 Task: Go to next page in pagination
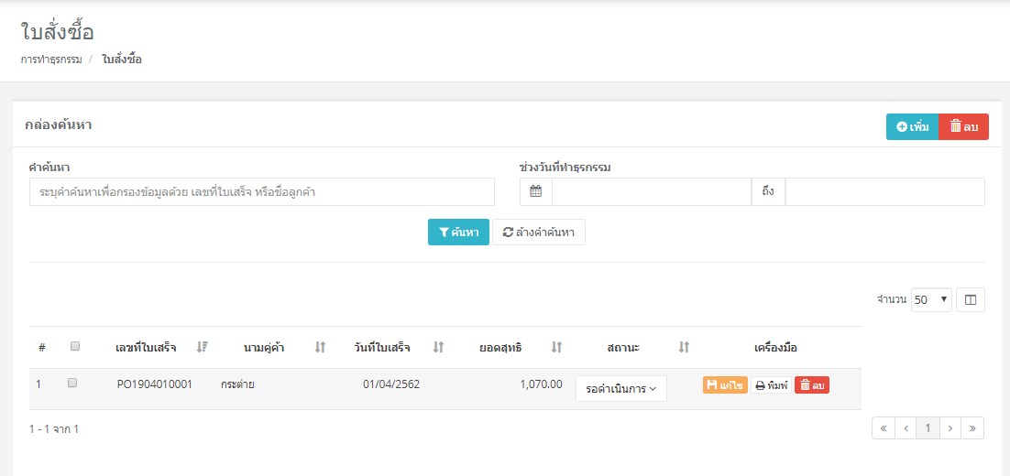point(950,428)
